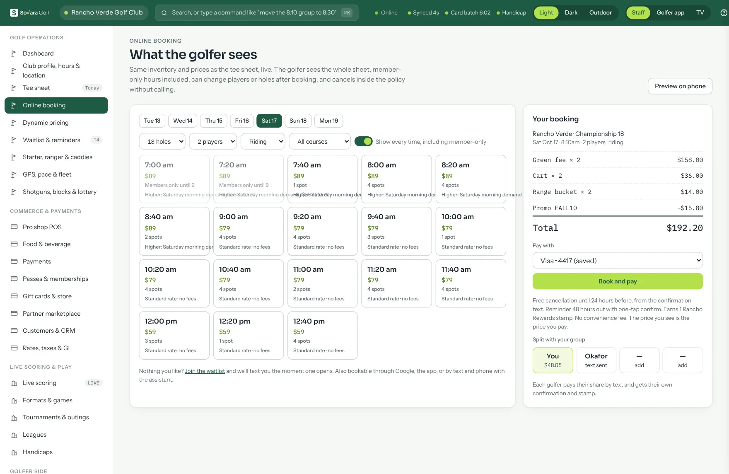Click the Synced 4s status
This screenshot has height=474, width=729.
point(423,13)
